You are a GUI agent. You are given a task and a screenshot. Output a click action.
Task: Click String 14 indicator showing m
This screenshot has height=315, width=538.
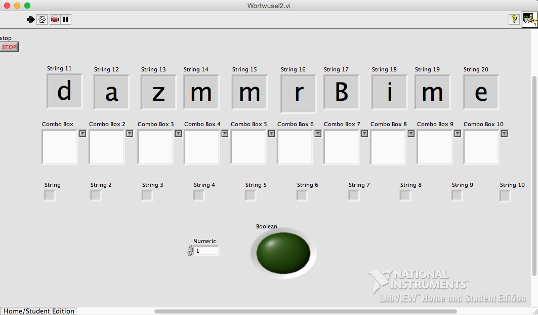click(201, 92)
